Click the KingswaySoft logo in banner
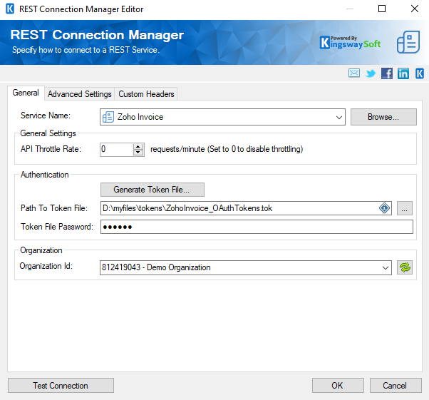The width and height of the screenshot is (429, 400). (350, 43)
